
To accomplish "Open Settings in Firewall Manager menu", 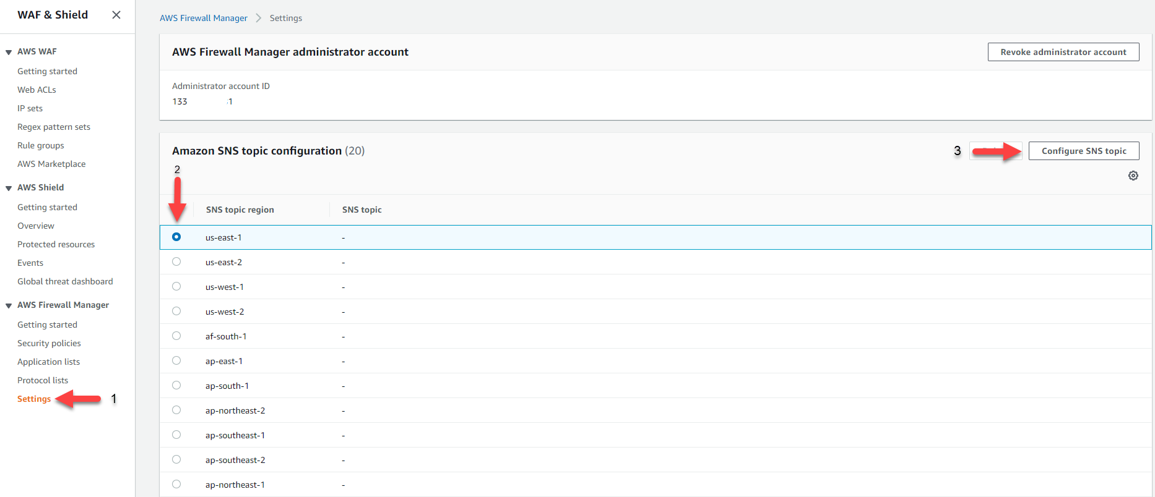I will (34, 399).
